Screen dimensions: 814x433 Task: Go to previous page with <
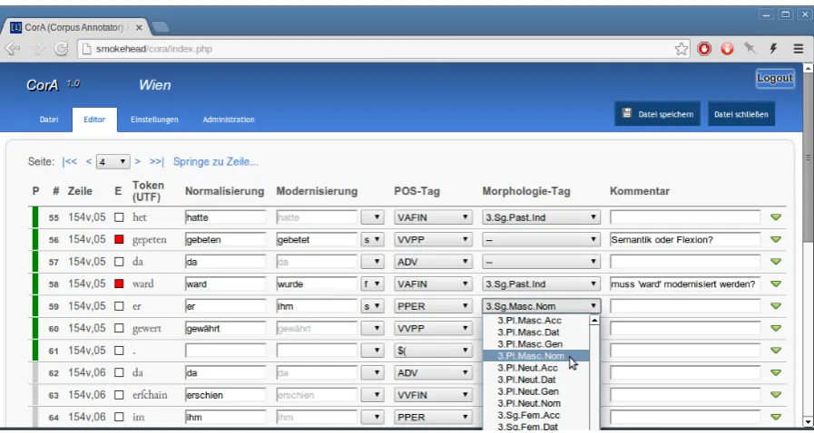point(89,161)
